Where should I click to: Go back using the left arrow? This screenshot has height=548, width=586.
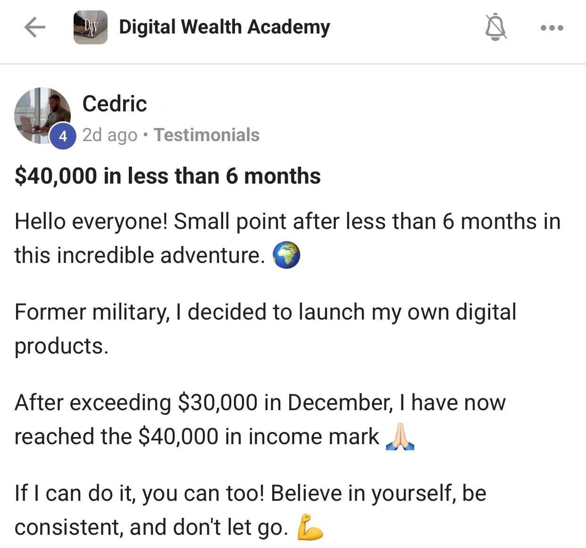point(34,27)
